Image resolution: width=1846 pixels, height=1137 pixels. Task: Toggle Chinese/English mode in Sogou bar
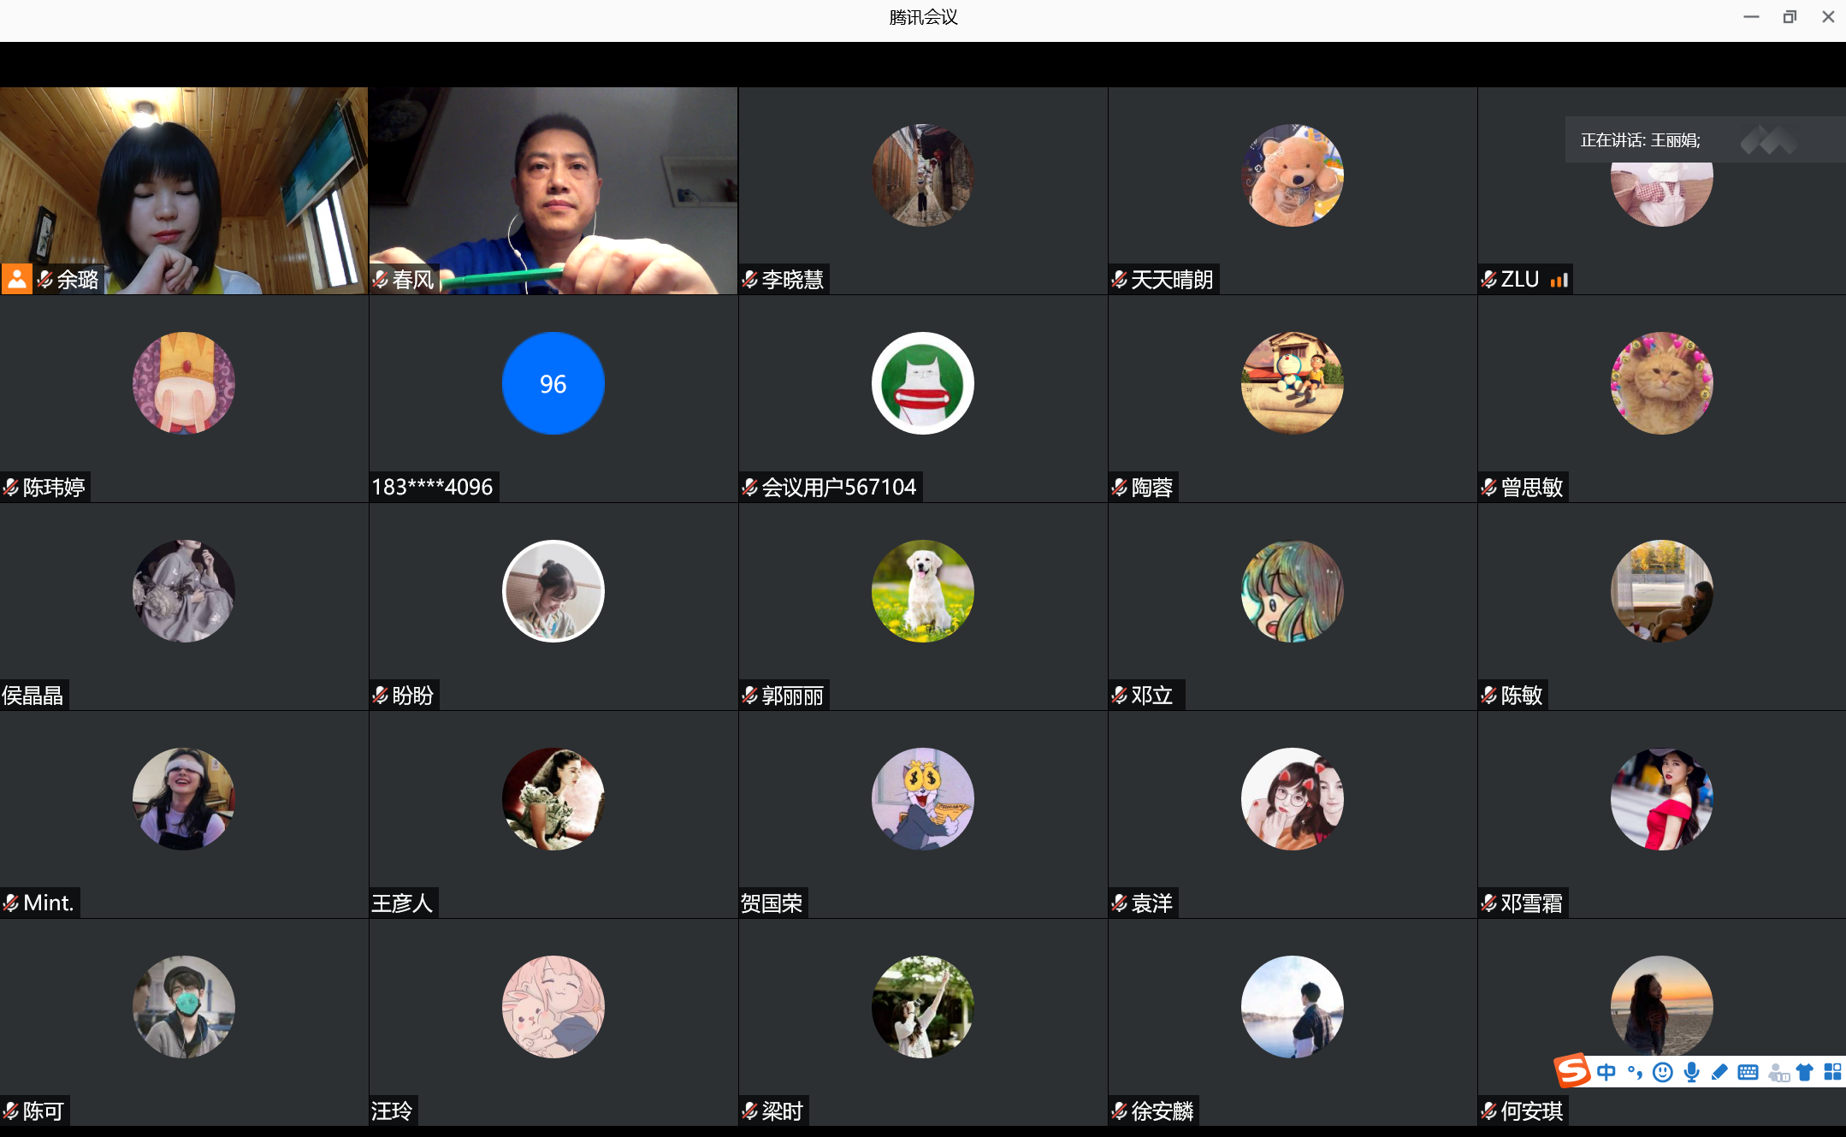1606,1072
